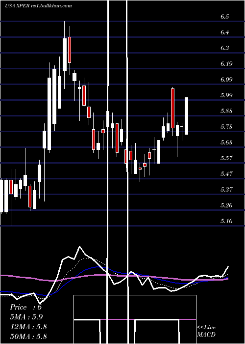Select the 6.3 price axis label
245x344 pixels.
click(225, 48)
